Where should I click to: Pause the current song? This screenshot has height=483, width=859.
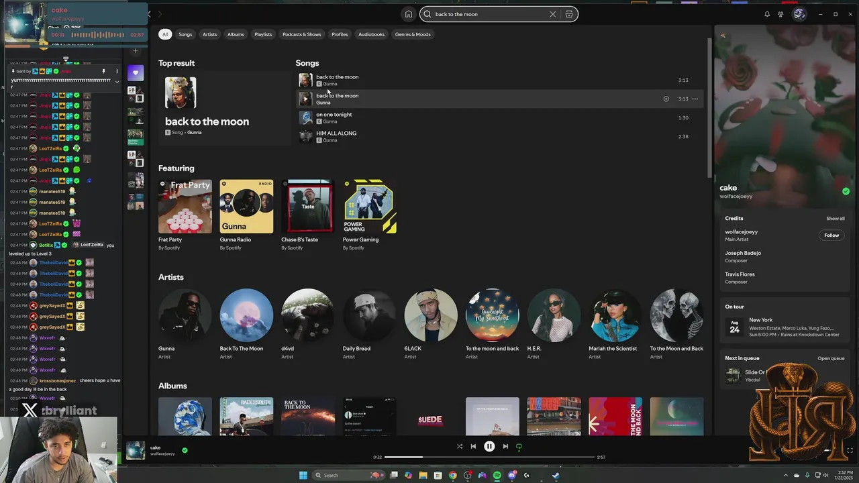pos(489,446)
